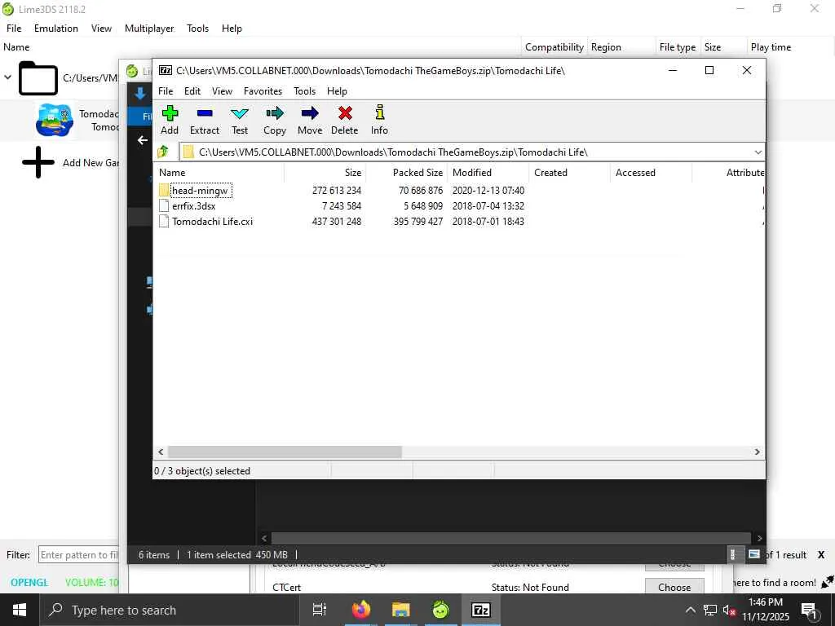Click the File Explorer back arrow
835x626 pixels.
(142, 140)
